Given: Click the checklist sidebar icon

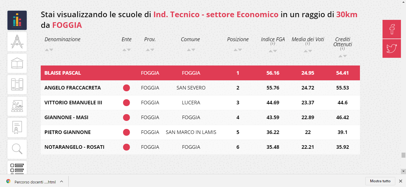Looking at the screenshot, I should point(17,168).
